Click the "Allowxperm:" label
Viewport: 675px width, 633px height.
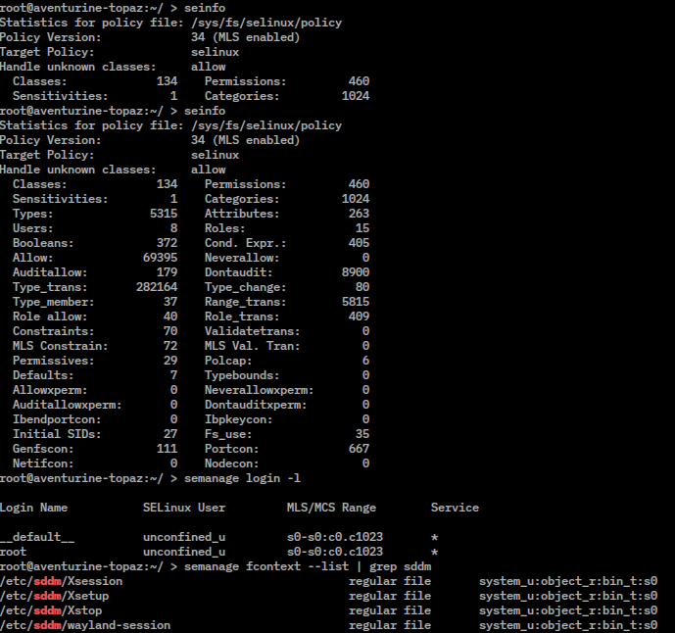[x=50, y=390]
